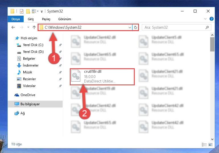Click the DataDirect Utilitie... description text
Viewport: 219px width, 153px height.
(100, 81)
